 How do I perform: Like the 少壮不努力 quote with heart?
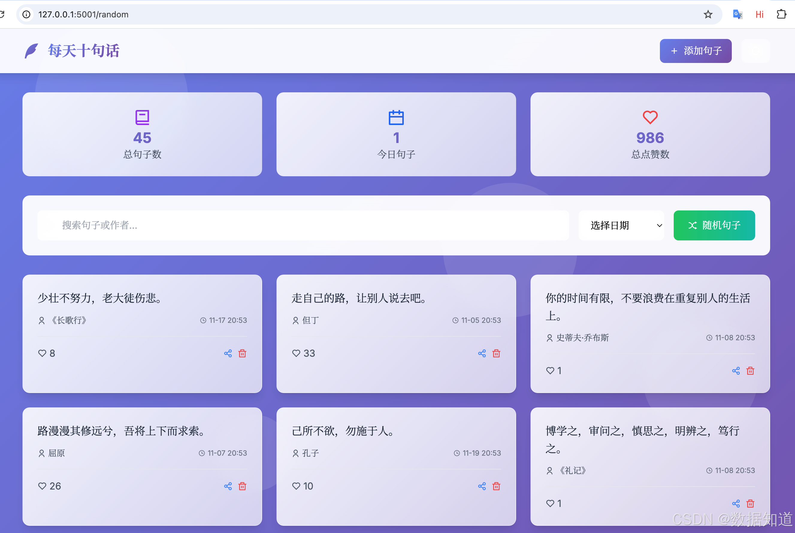point(42,353)
